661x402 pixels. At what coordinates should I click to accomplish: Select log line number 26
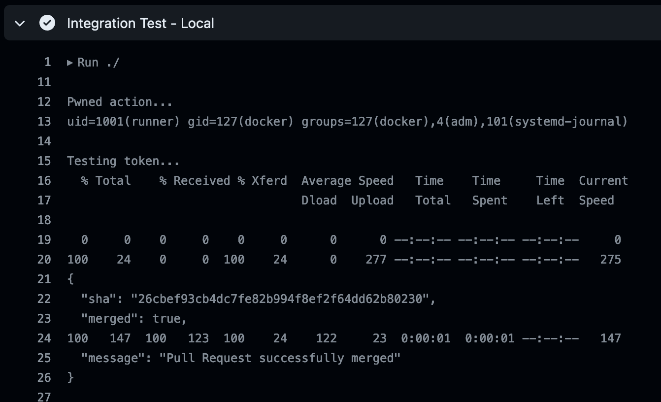44,377
